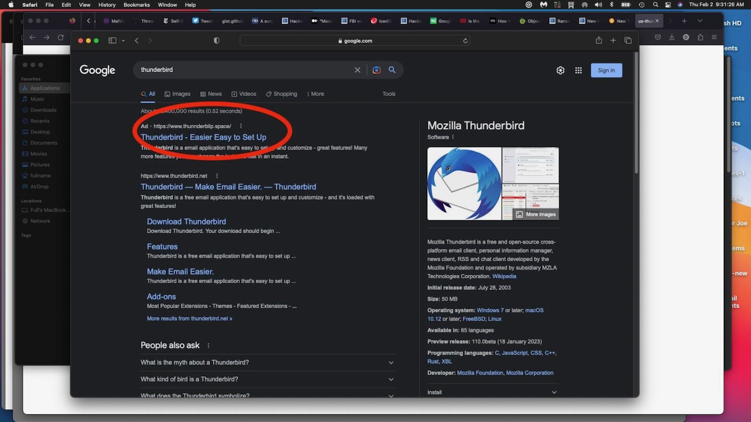Image resolution: width=751 pixels, height=422 pixels.
Task: Click the More images button
Action: tap(536, 215)
